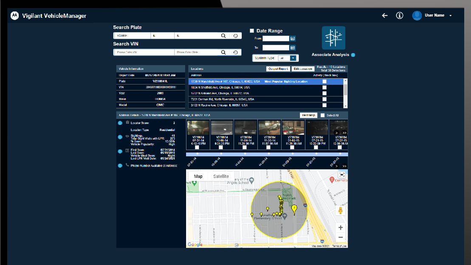Jump thumbnails forward with double arrow
Image resolution: width=471 pixels, height=265 pixels.
coord(344,133)
